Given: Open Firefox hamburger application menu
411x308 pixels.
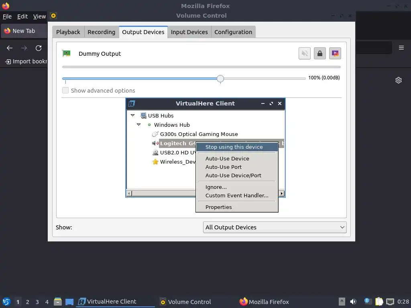Looking at the screenshot, I should pos(401,48).
